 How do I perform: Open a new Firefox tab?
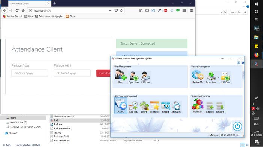coord(55,3)
